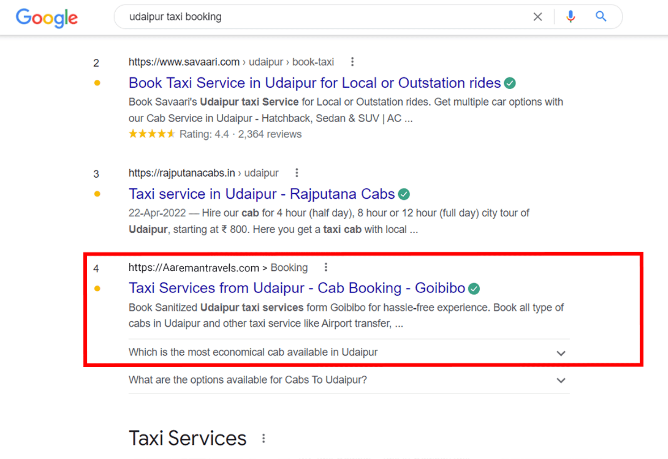Click verified badge on Goibibo title
Image resolution: width=668 pixels, height=459 pixels.
pyautogui.click(x=474, y=288)
